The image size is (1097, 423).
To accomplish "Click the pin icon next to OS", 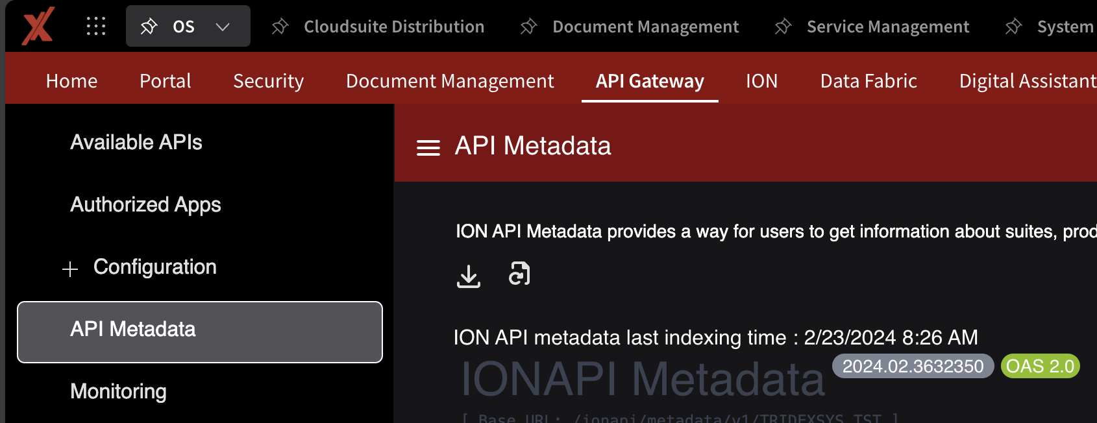I will (149, 26).
